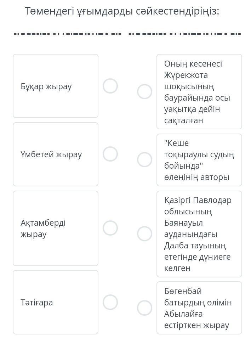Mark the Ақтамберді жырау connector circle

(110, 228)
